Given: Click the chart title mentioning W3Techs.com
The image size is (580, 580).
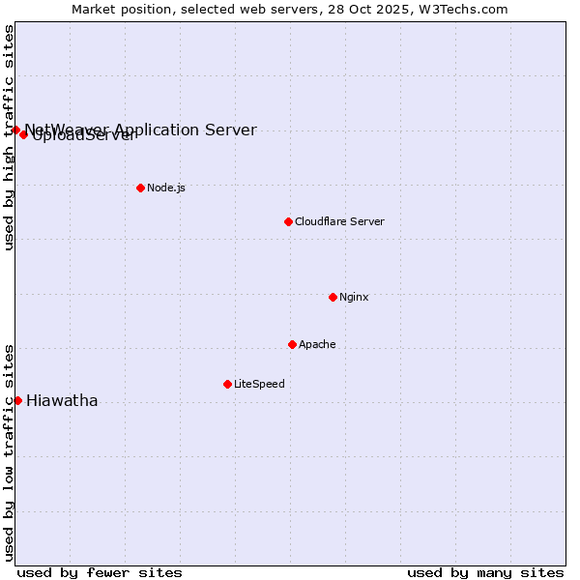Looking at the screenshot, I should [290, 9].
